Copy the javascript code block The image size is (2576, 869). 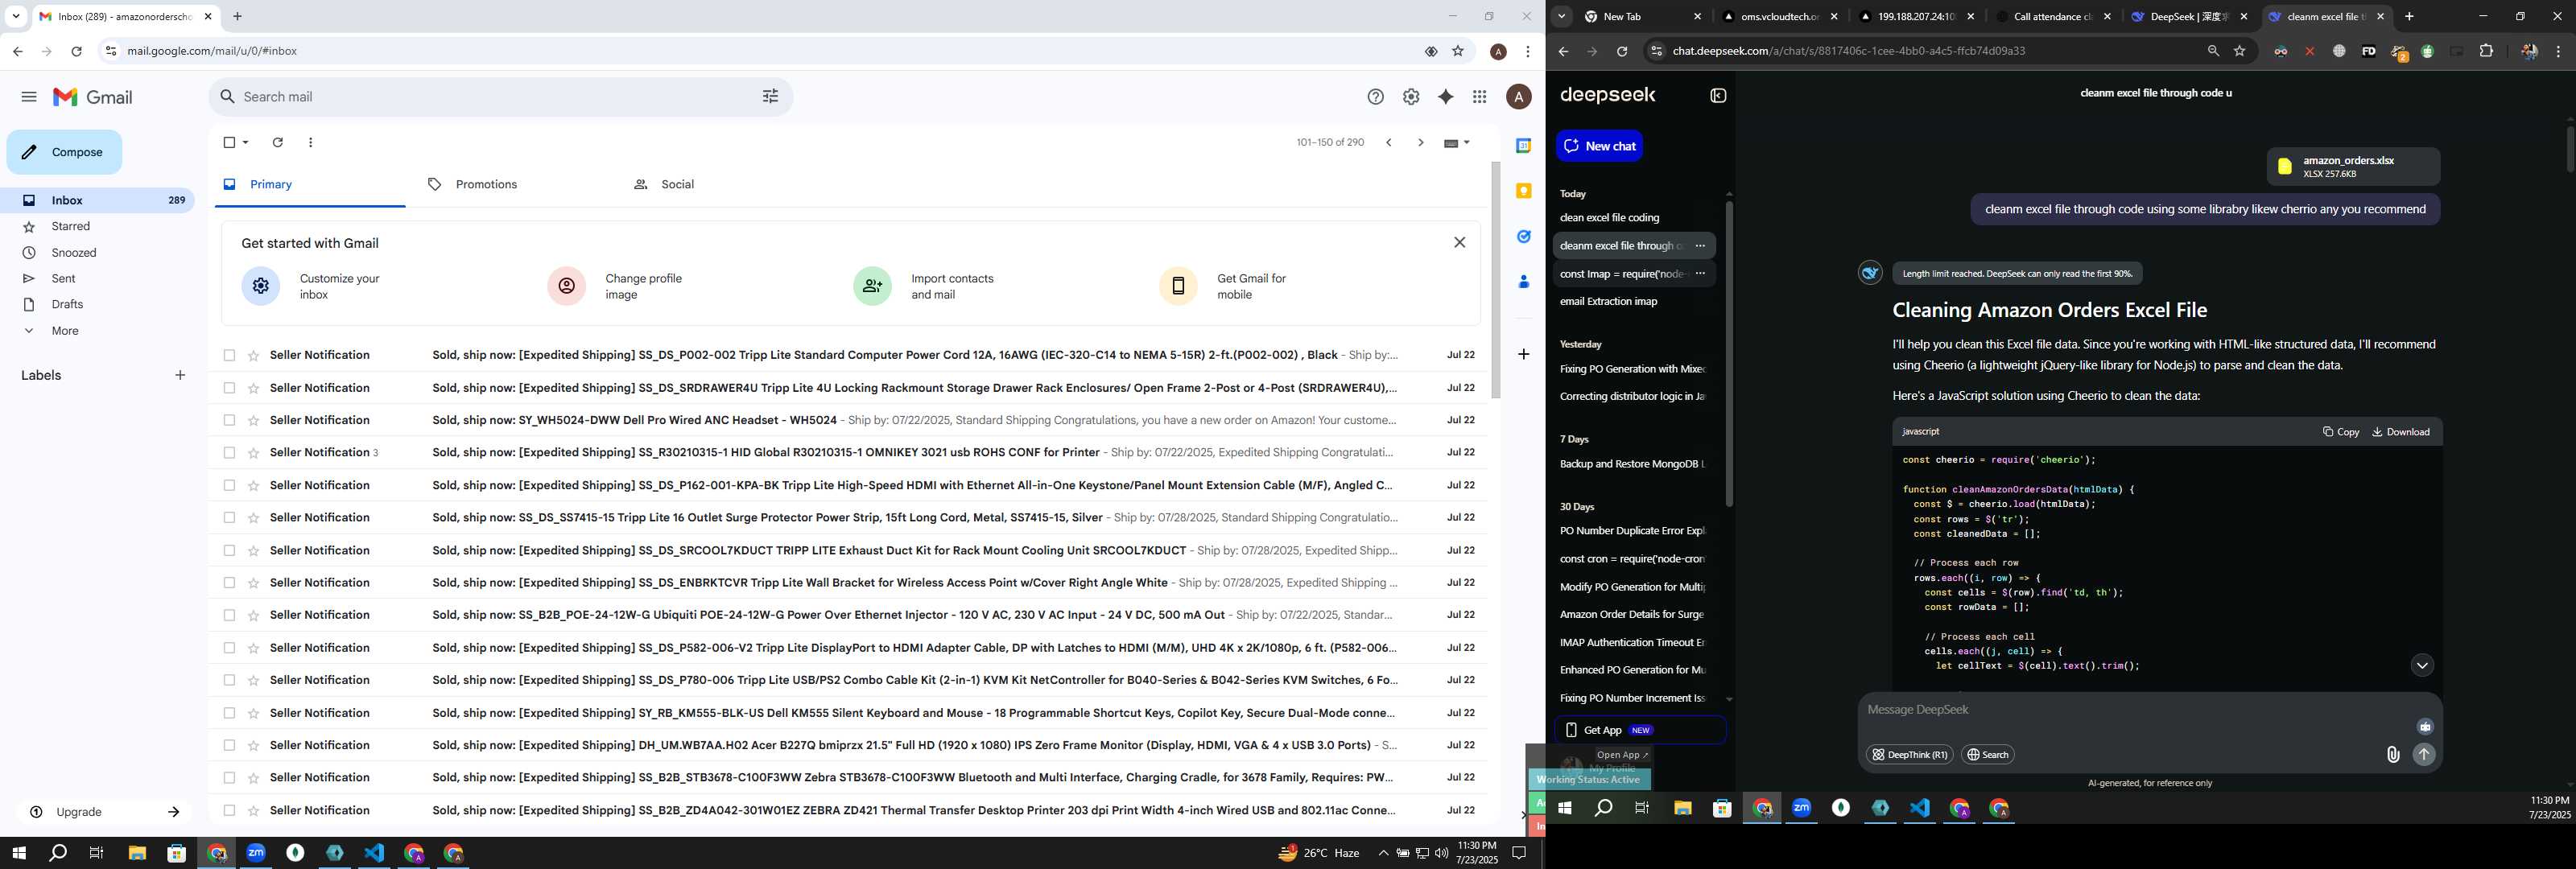point(2340,432)
